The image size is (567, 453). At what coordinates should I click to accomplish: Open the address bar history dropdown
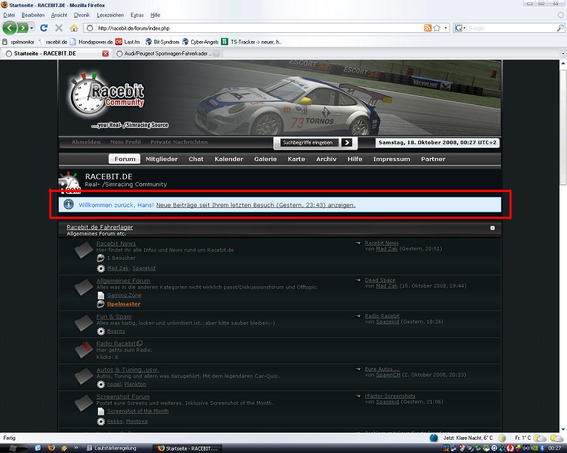[x=446, y=28]
